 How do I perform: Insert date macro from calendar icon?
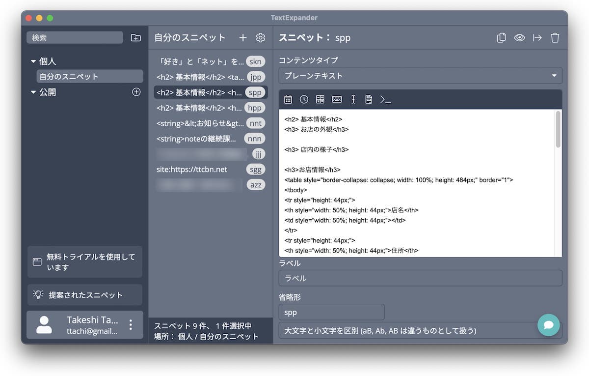288,100
